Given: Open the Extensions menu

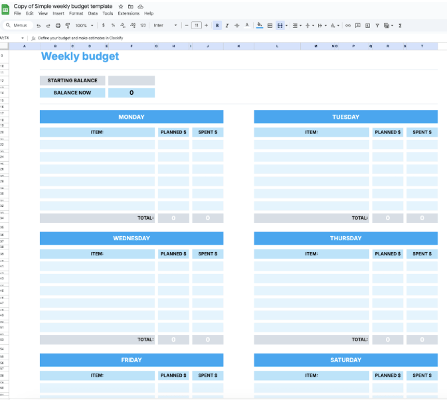Looking at the screenshot, I should pos(129,13).
